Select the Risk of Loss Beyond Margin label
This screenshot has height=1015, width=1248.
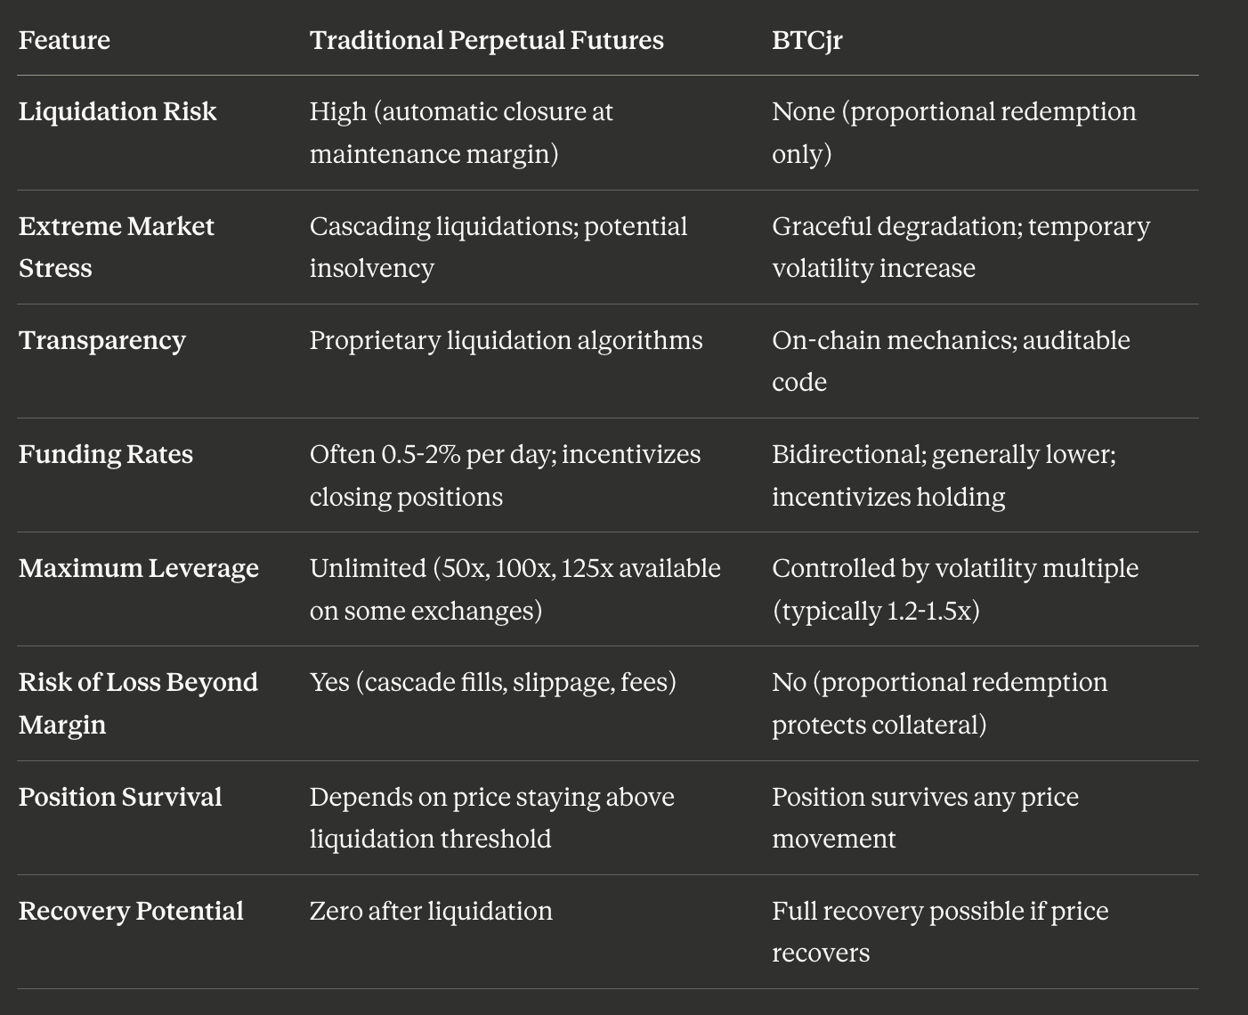click(x=138, y=702)
